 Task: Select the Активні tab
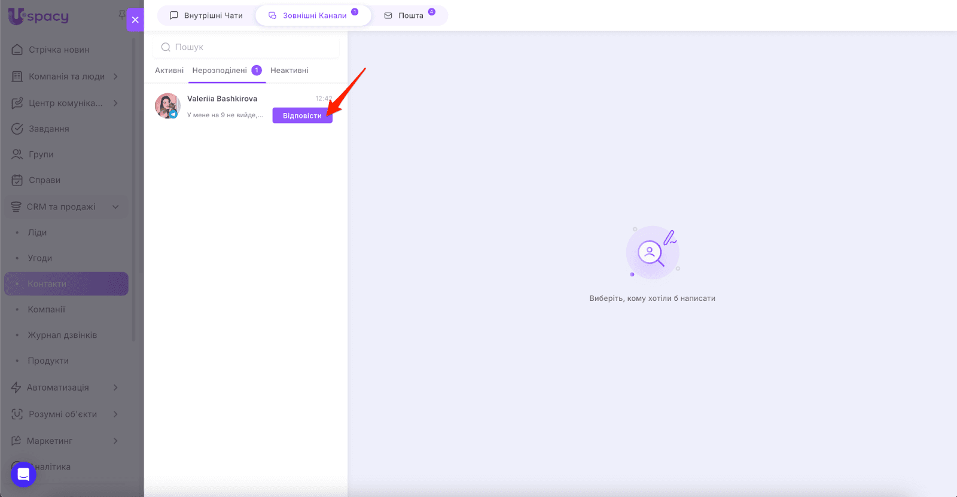169,71
